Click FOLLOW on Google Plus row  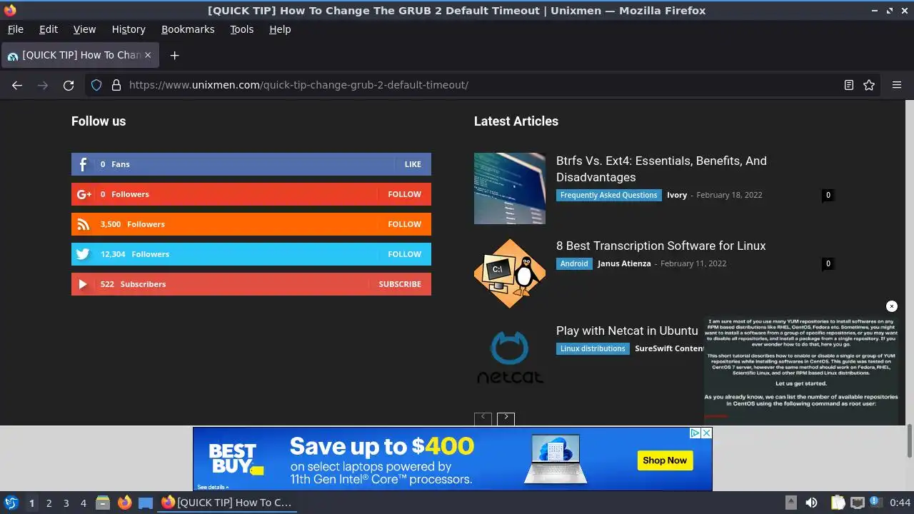404,194
